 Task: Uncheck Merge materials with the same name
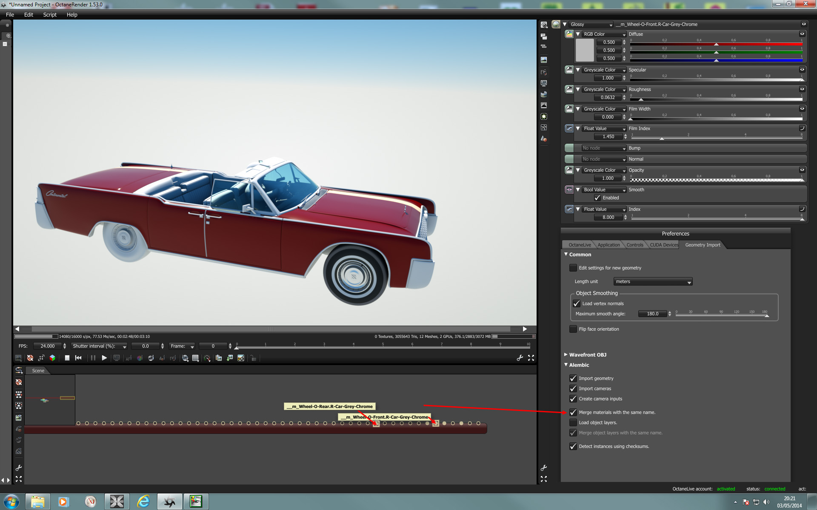(573, 412)
